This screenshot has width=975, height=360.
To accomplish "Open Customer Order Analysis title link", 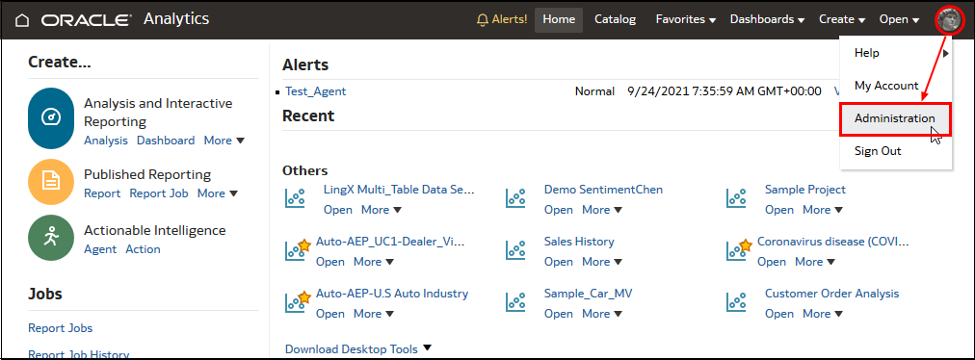I will [832, 294].
